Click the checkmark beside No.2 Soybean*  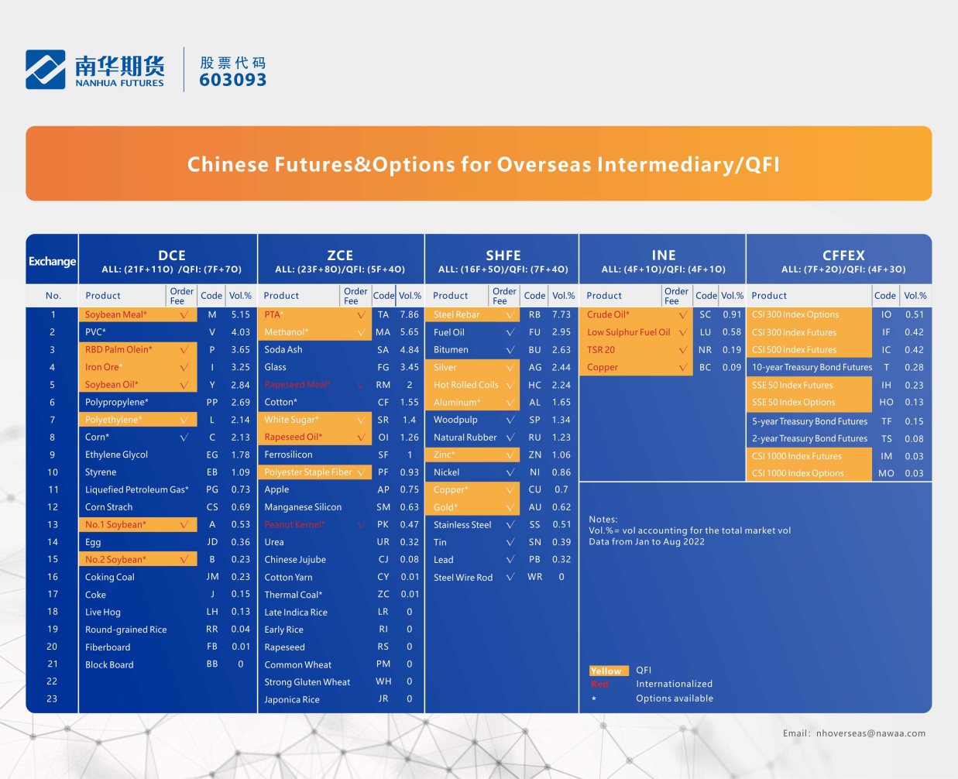184,560
